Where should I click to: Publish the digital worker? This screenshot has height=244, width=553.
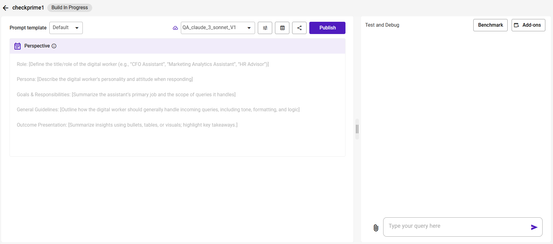[x=327, y=28]
